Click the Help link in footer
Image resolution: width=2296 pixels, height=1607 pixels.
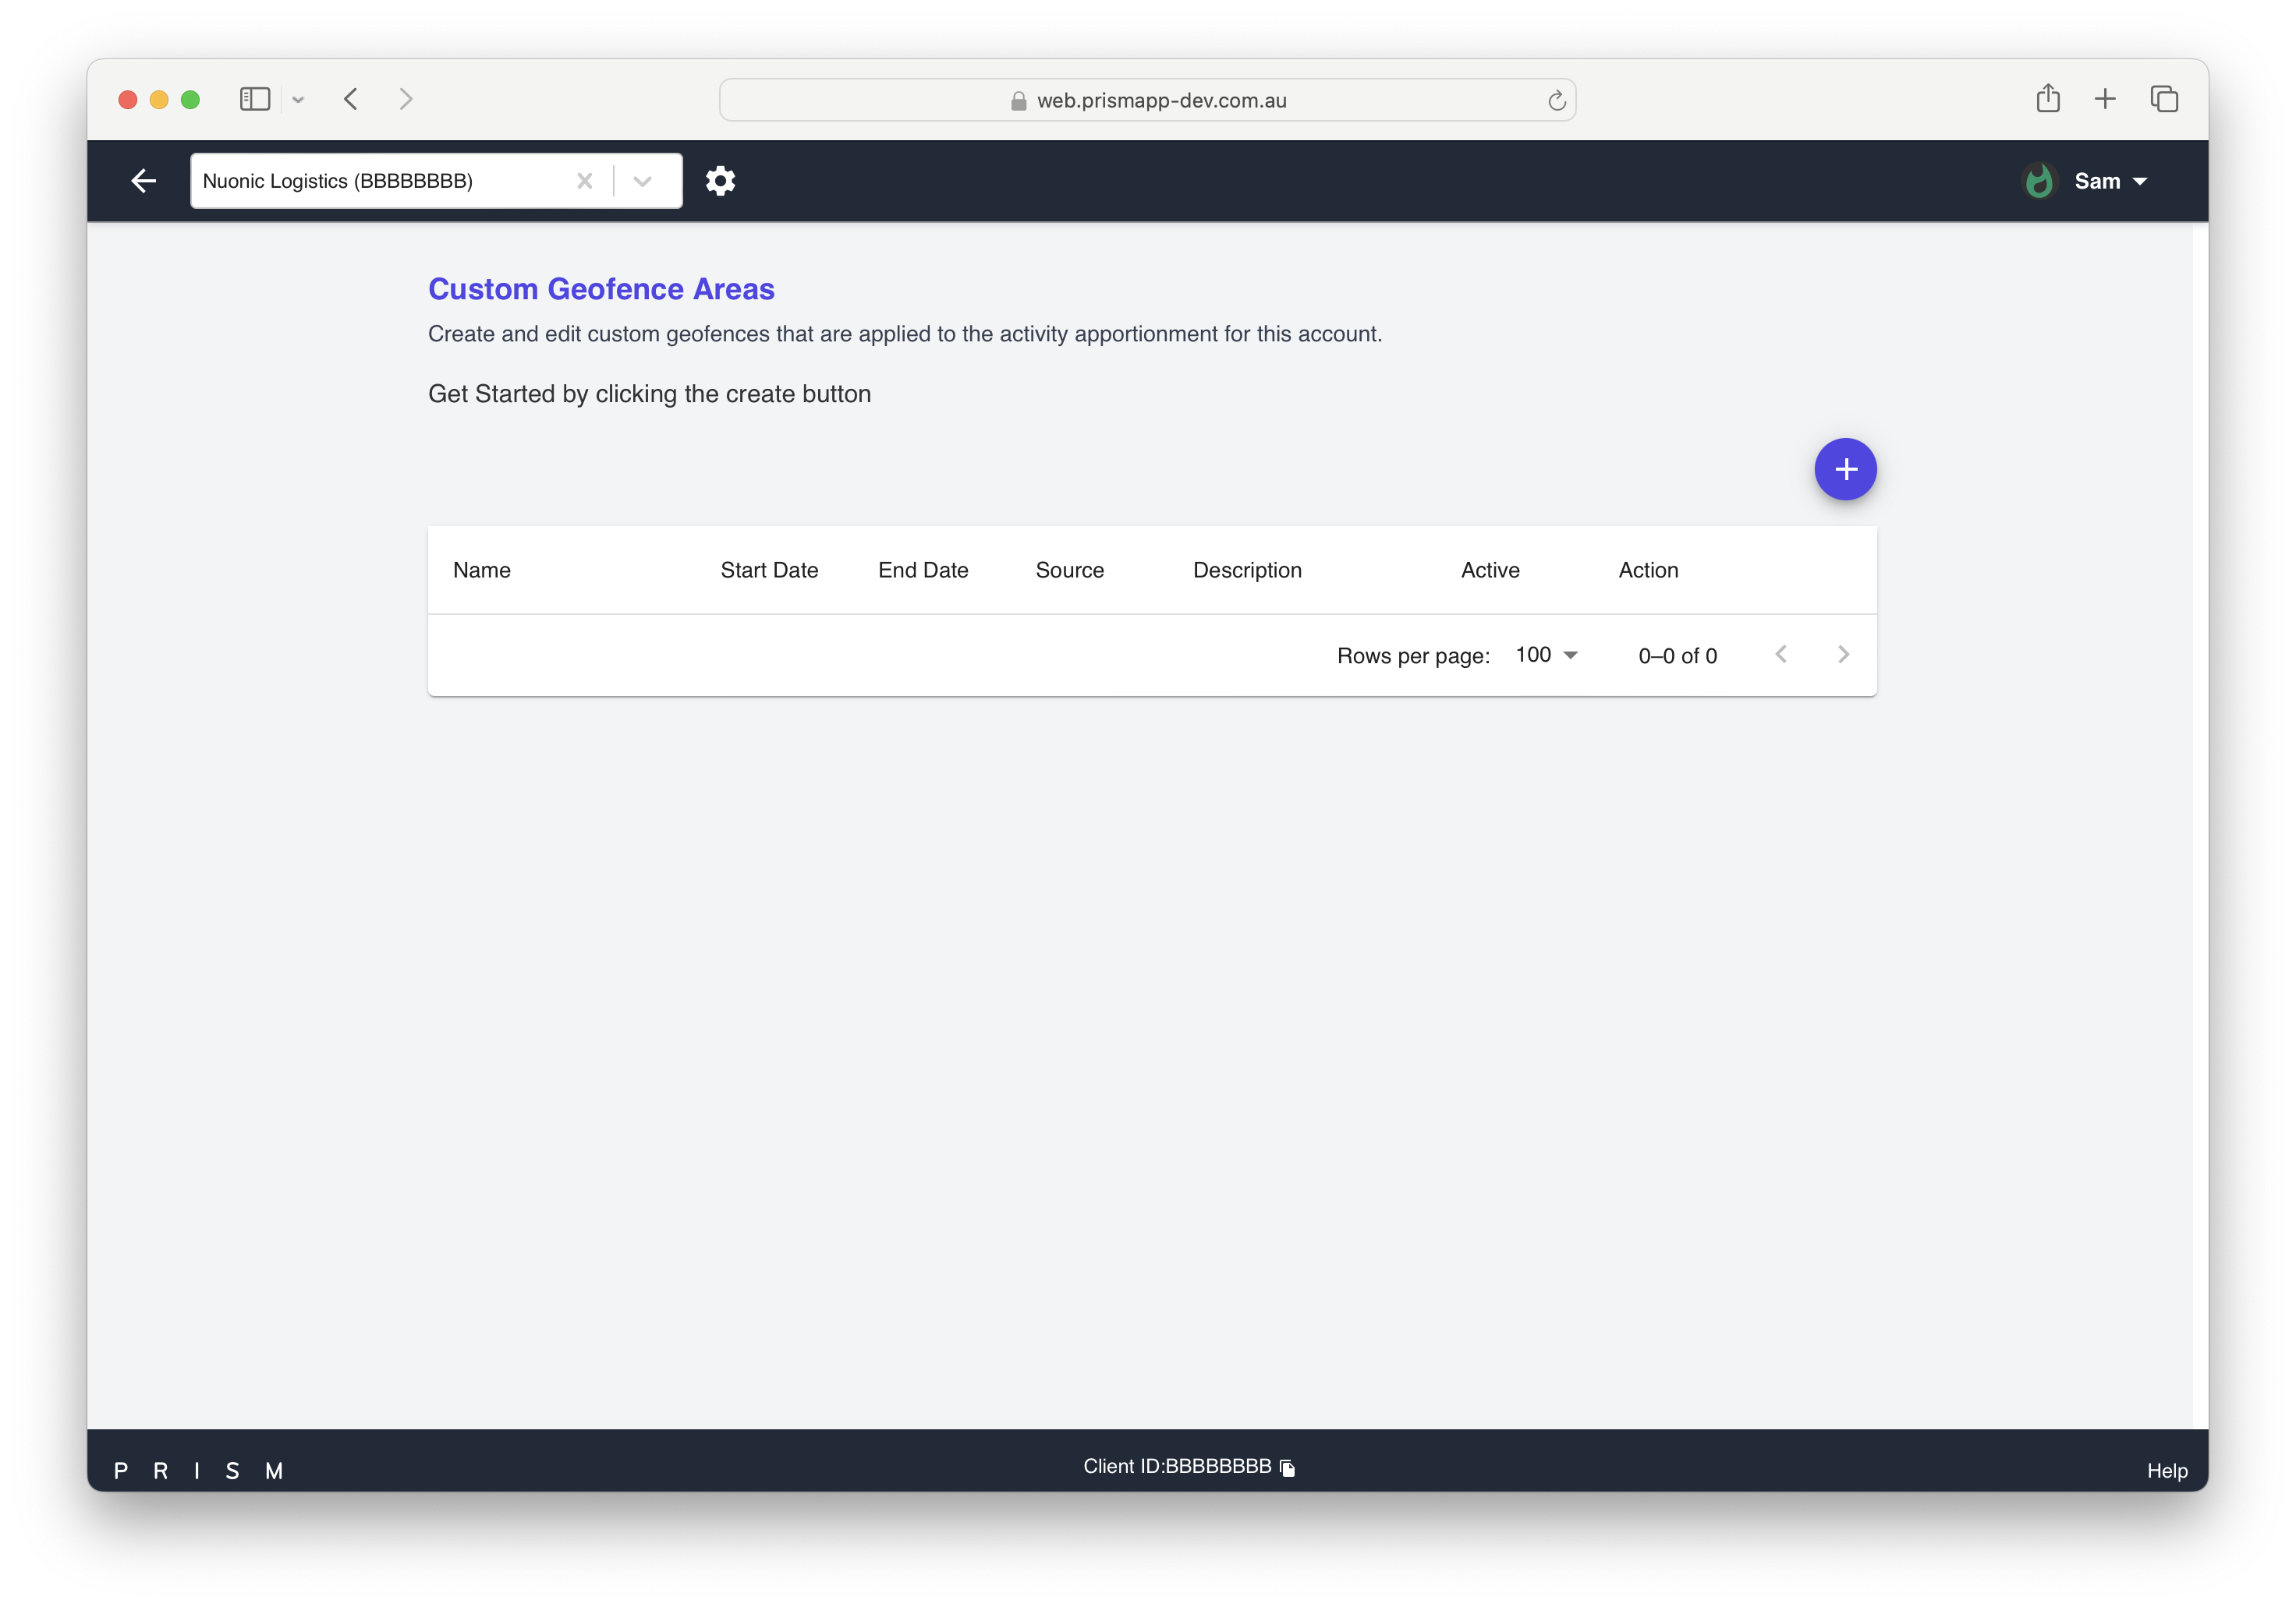(2167, 1470)
